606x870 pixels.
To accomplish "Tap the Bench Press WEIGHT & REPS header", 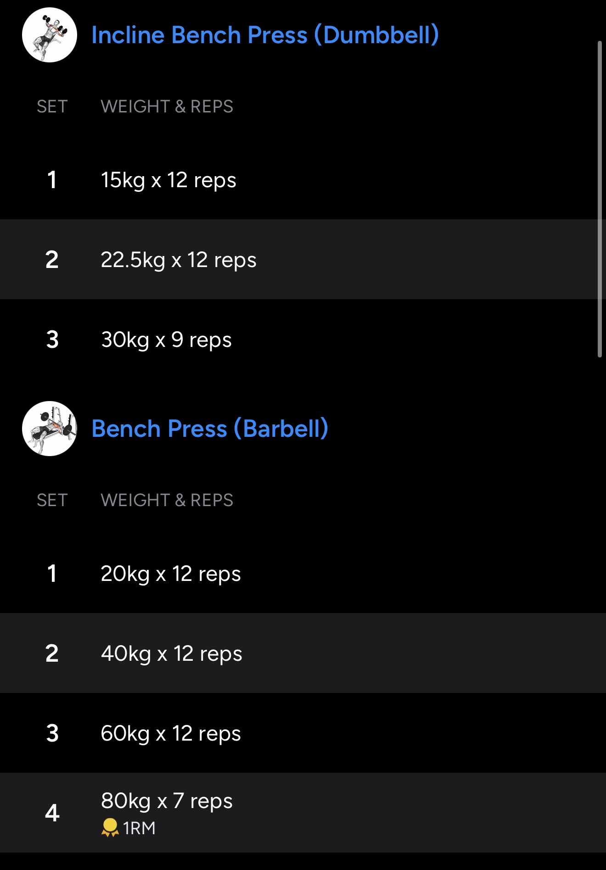I will tap(167, 500).
